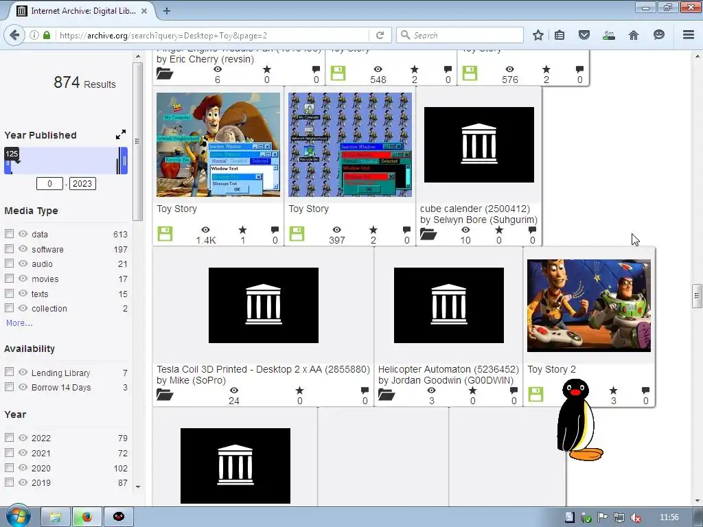
Task: Click the Firefox taskbar button
Action: [87, 517]
